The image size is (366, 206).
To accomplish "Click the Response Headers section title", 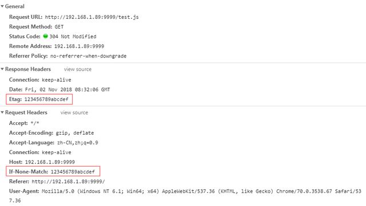I will [28, 69].
